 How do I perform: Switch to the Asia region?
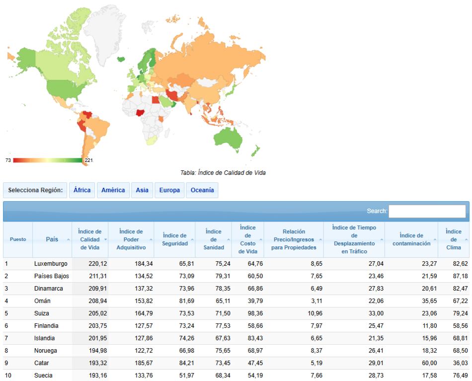coord(142,190)
